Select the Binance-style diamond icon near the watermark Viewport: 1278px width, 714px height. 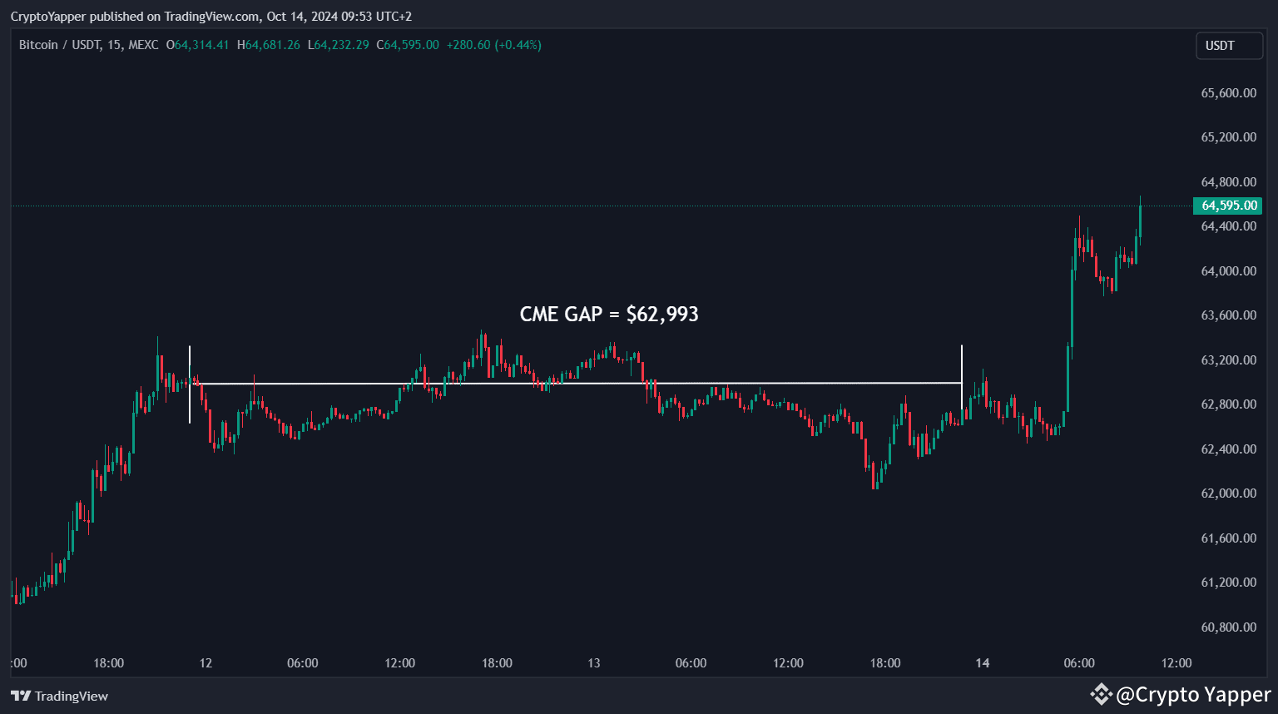pyautogui.click(x=1101, y=693)
